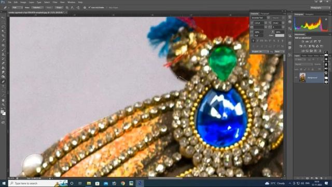Toggle Faux Bold in Character panel
Screen dimensions: 332x187
pos(254,41)
